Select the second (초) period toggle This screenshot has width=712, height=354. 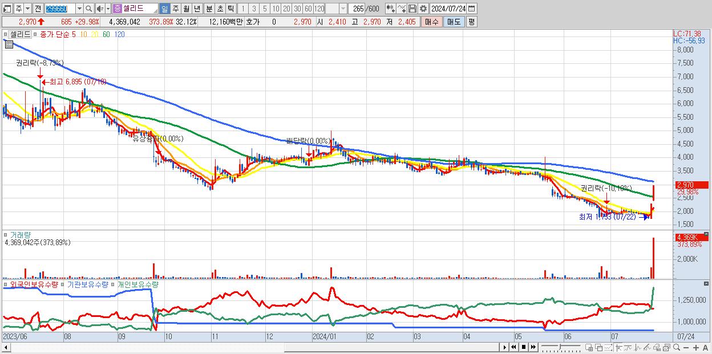(220, 9)
